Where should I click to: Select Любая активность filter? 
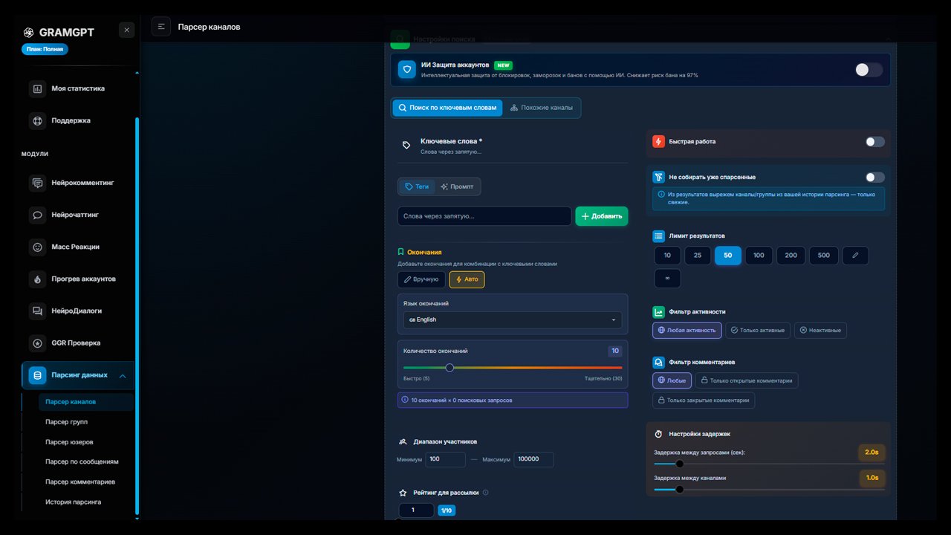(x=687, y=330)
